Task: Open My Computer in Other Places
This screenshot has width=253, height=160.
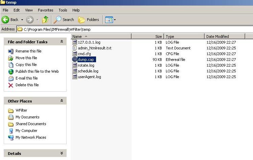Action: [26, 131]
